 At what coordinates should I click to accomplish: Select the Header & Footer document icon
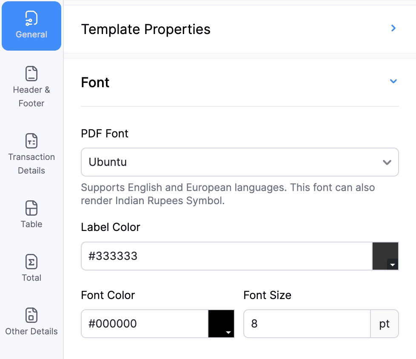pyautogui.click(x=31, y=74)
